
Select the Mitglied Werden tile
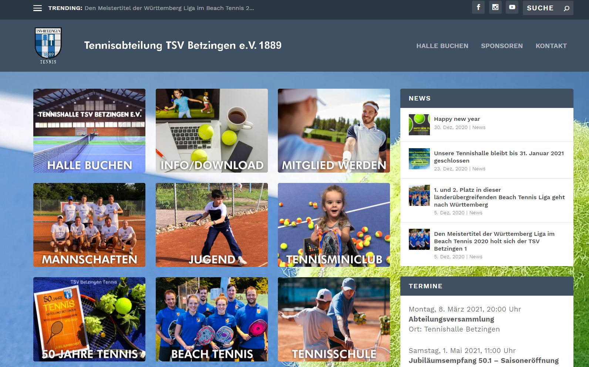[334, 130]
